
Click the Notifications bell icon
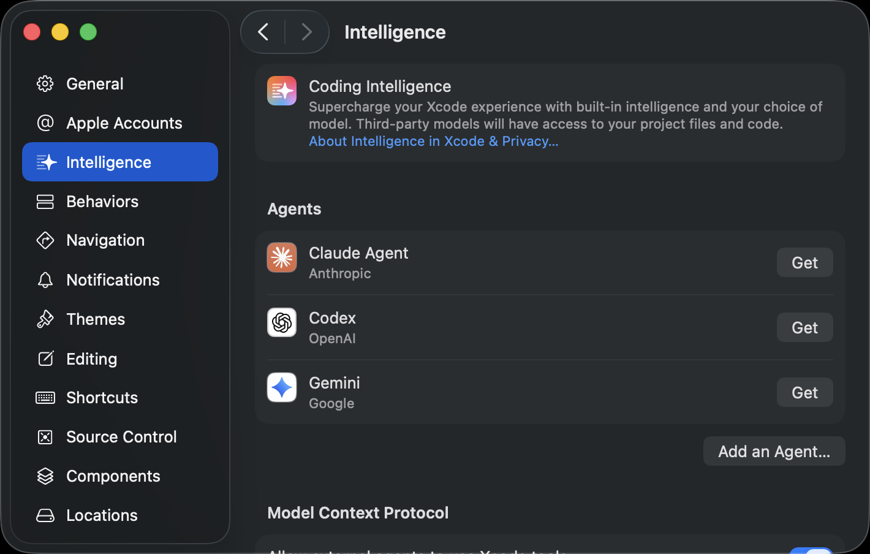45,280
